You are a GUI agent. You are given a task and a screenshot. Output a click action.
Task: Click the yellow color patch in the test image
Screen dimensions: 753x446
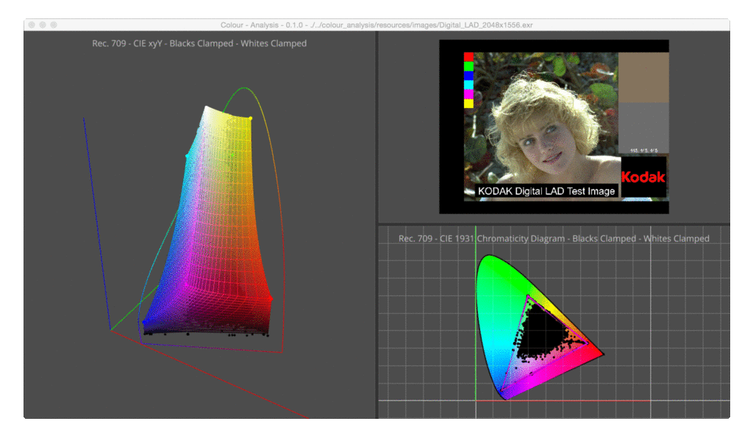click(x=468, y=104)
